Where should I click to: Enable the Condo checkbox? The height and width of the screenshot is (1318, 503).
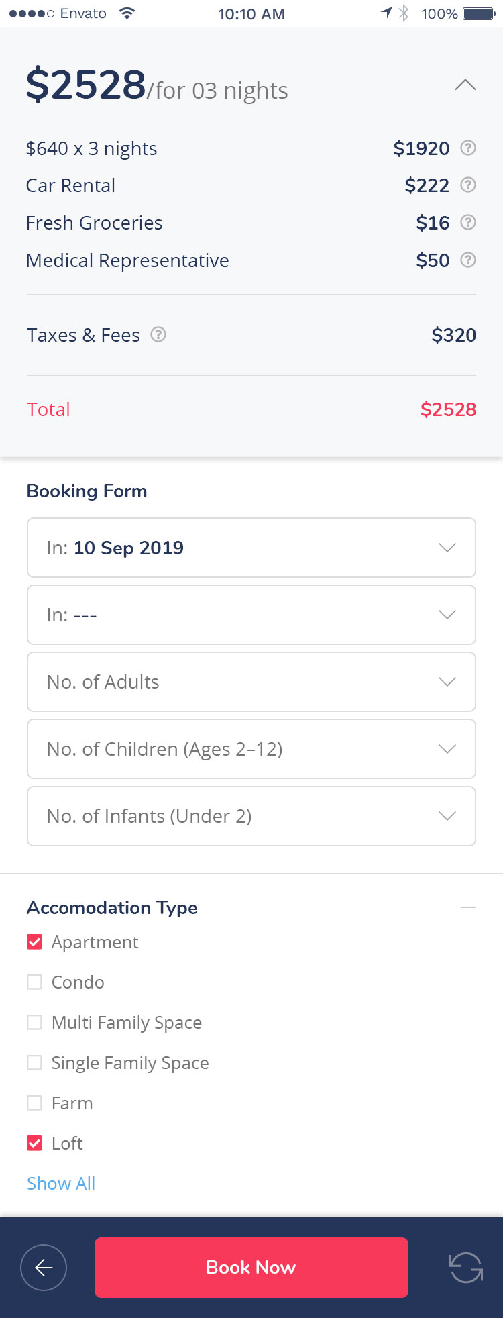(x=34, y=982)
